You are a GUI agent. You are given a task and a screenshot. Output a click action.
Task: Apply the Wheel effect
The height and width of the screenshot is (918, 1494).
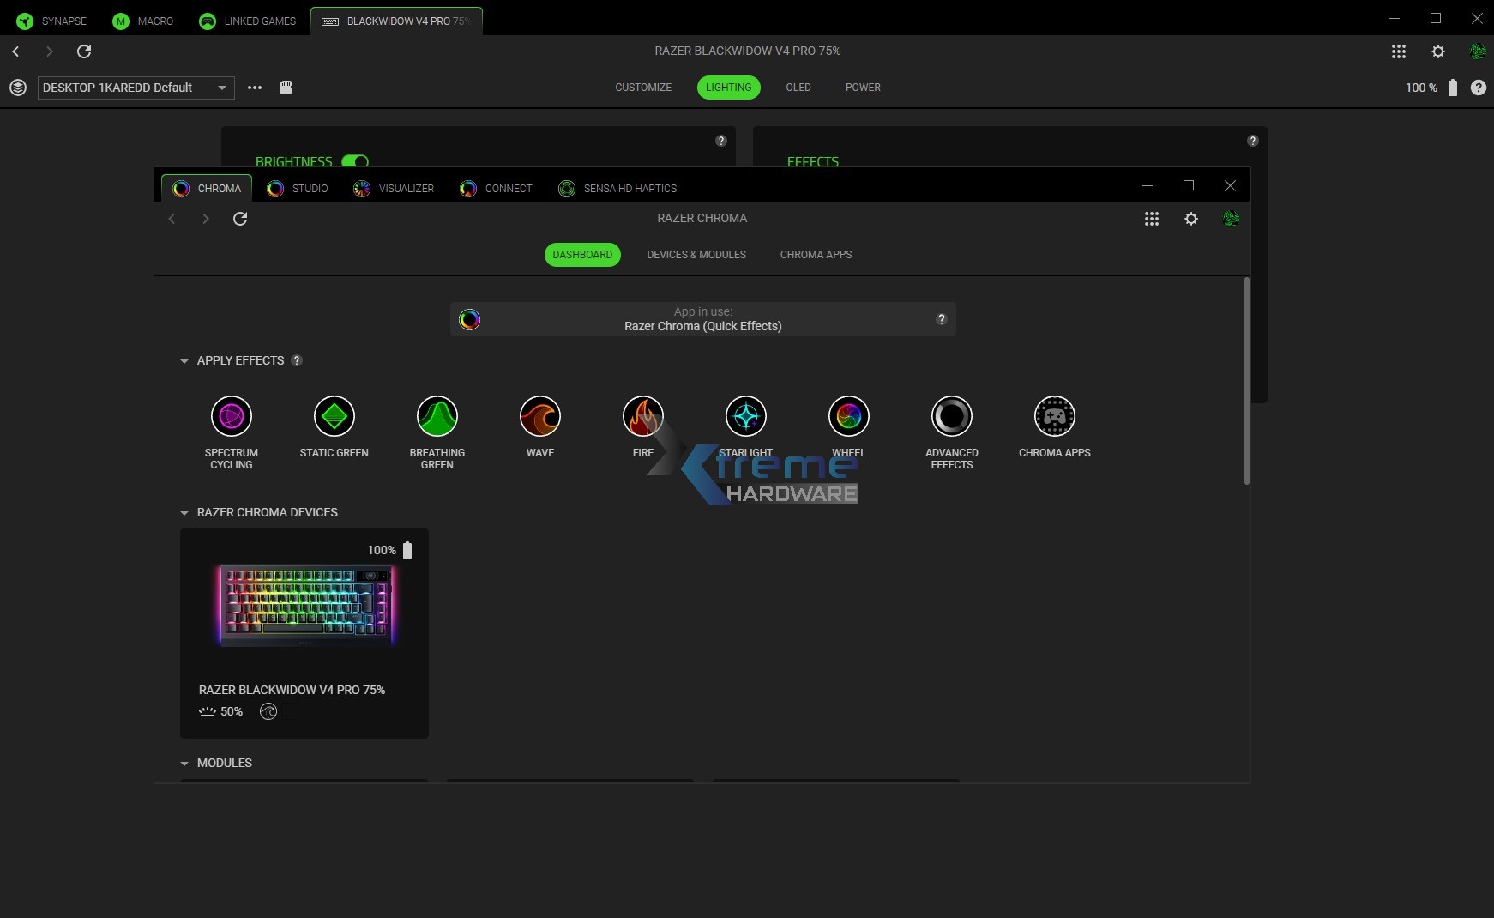click(849, 417)
